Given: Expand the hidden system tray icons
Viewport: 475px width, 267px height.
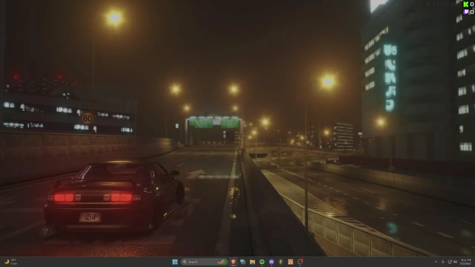Looking at the screenshot, I should coord(436,262).
